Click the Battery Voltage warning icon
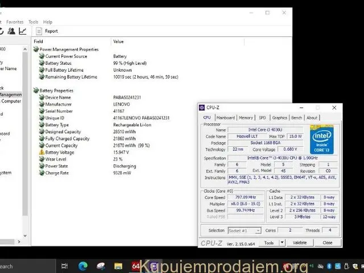Screen dimensions: 364x273 42,152
